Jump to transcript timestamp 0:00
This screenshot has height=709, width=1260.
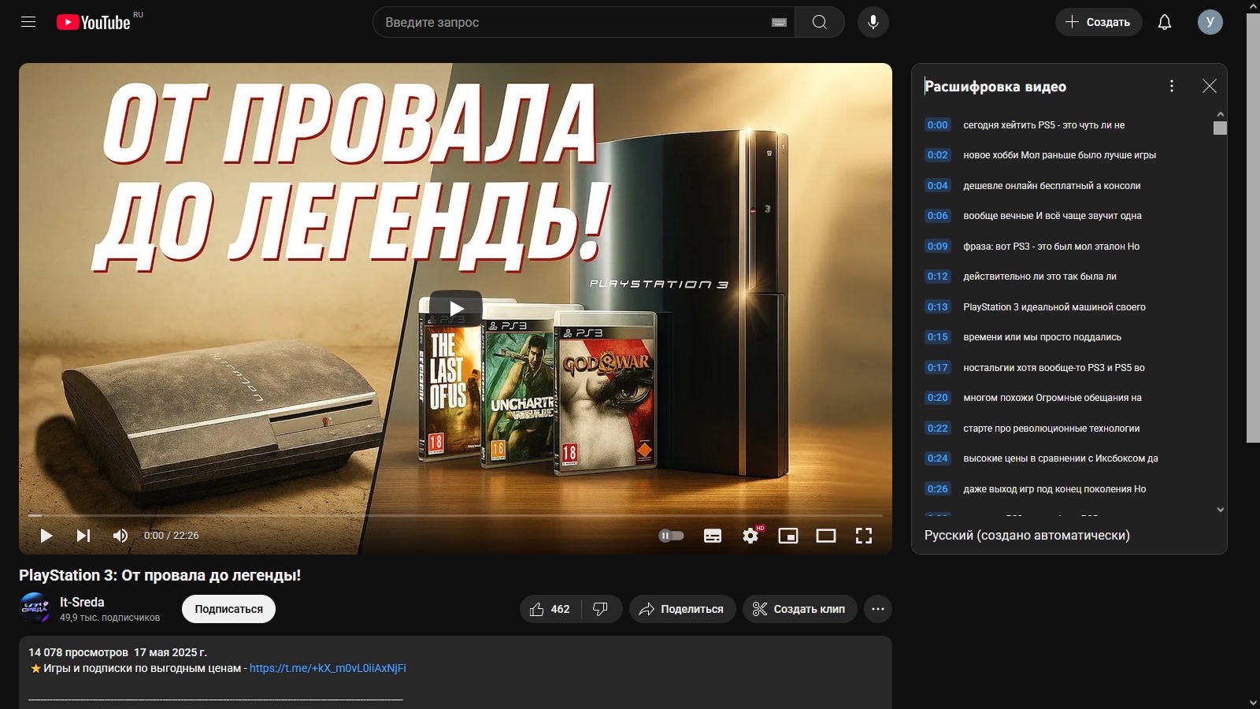(937, 125)
